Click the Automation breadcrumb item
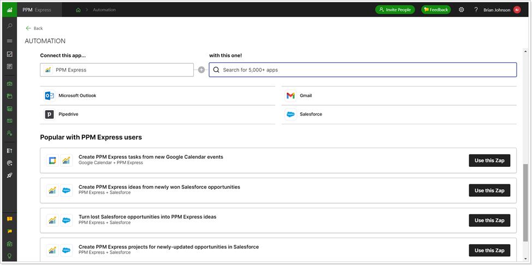This screenshot has width=532, height=265. pos(104,10)
